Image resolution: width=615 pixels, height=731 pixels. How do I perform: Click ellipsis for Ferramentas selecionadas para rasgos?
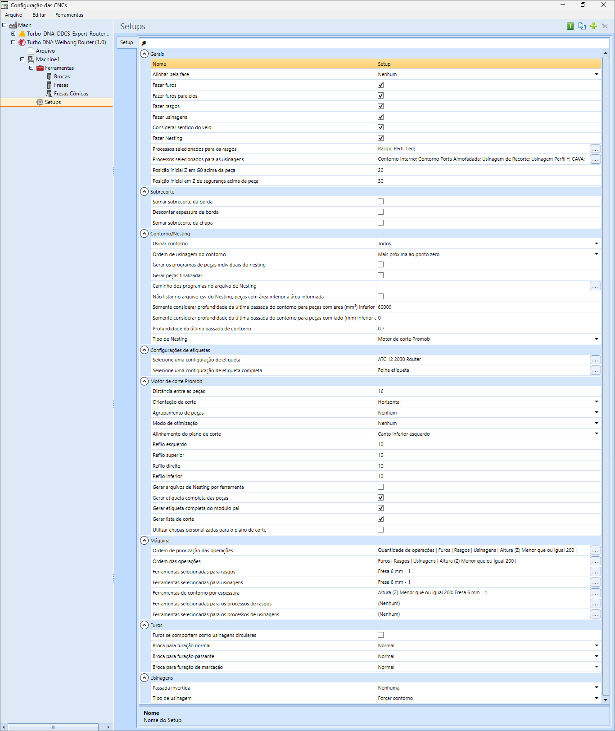595,572
